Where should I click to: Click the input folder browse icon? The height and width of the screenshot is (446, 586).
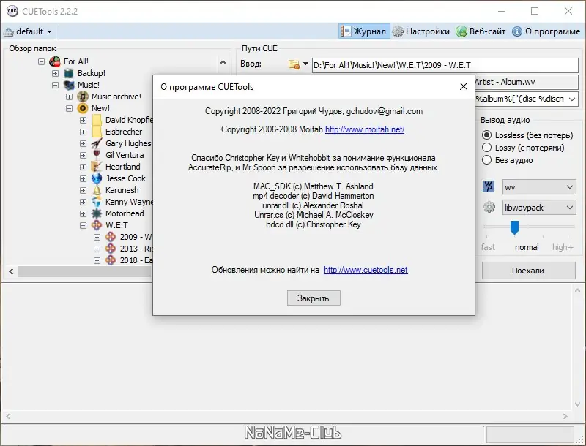294,64
